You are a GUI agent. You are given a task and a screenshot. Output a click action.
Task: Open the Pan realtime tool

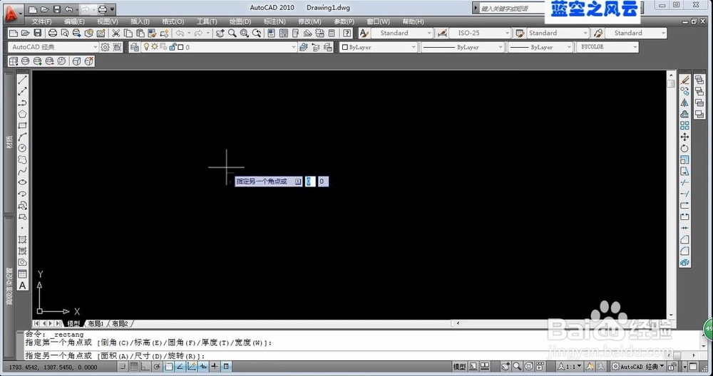[x=220, y=33]
